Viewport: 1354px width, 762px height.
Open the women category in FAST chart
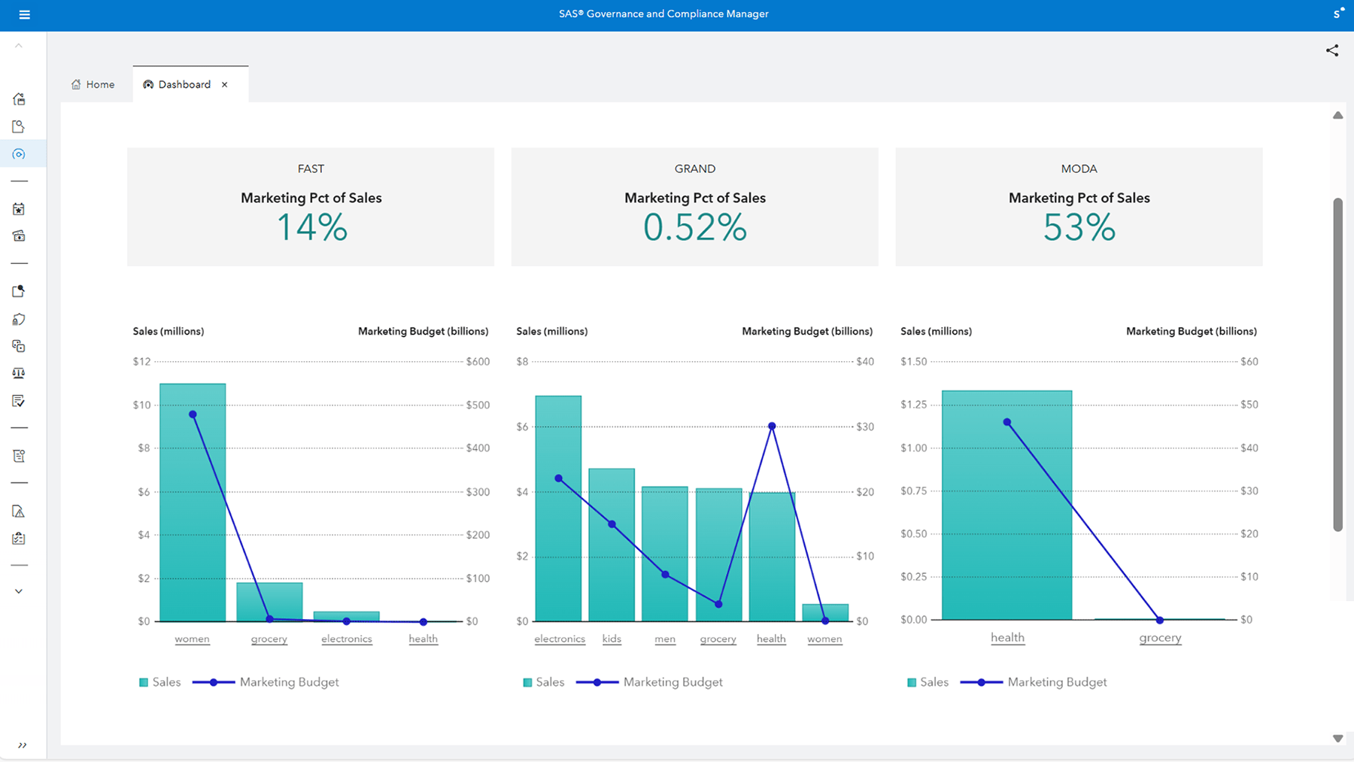point(192,639)
